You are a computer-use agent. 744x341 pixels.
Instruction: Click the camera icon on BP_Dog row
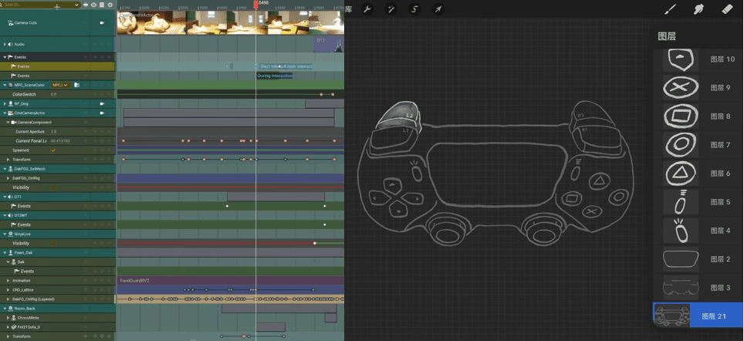[x=102, y=103]
